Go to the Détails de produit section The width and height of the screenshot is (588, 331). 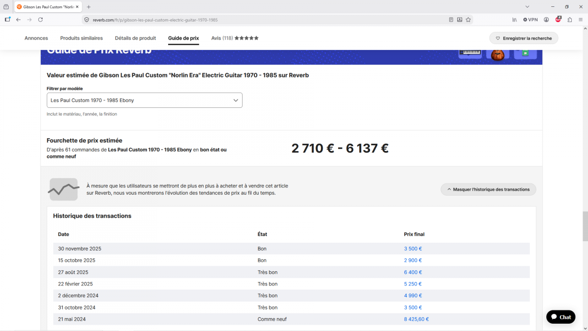(x=135, y=38)
